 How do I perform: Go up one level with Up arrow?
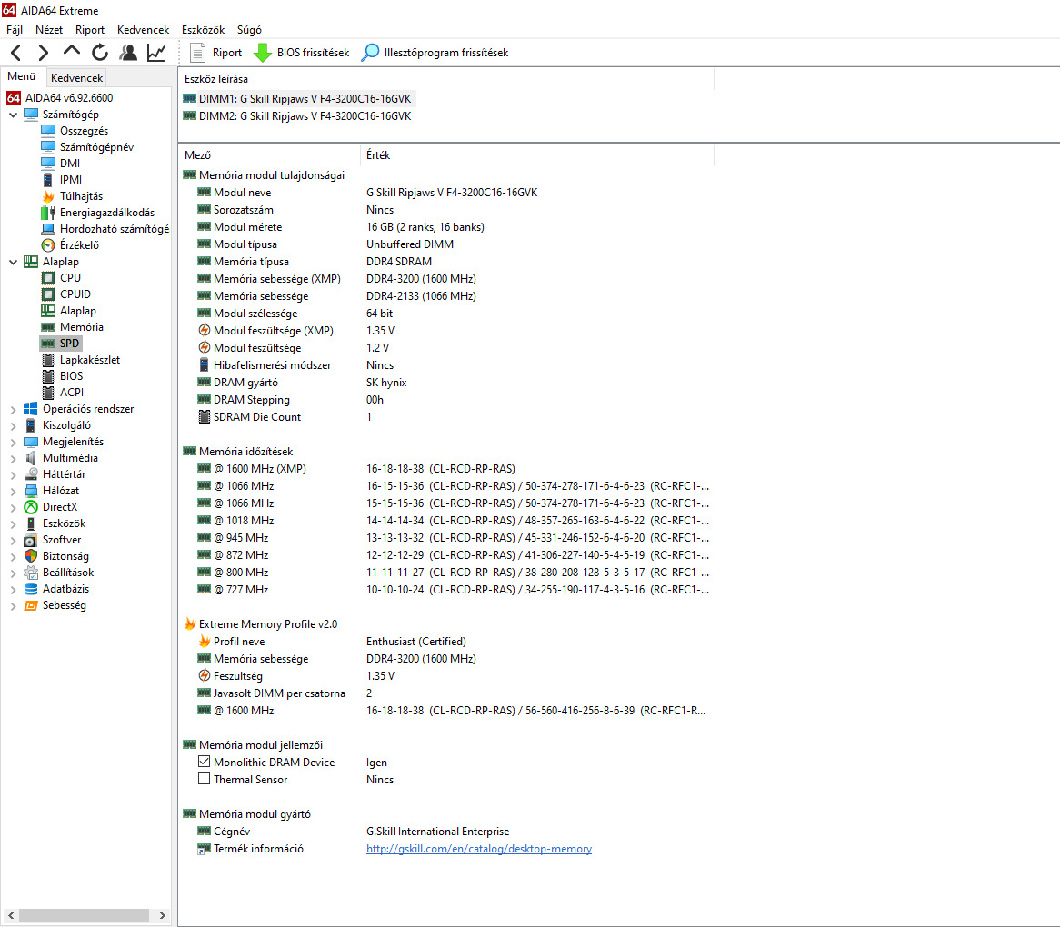[x=71, y=52]
